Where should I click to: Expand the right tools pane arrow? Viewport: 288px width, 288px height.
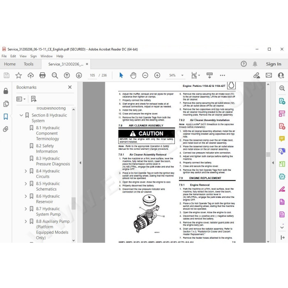273,163
